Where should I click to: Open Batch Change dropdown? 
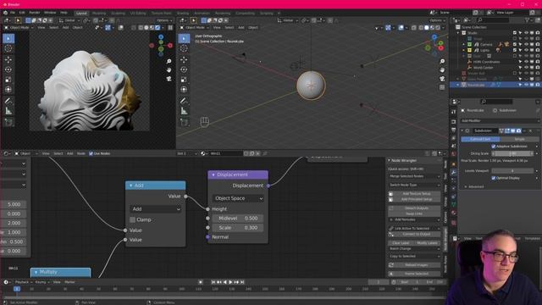[414, 248]
